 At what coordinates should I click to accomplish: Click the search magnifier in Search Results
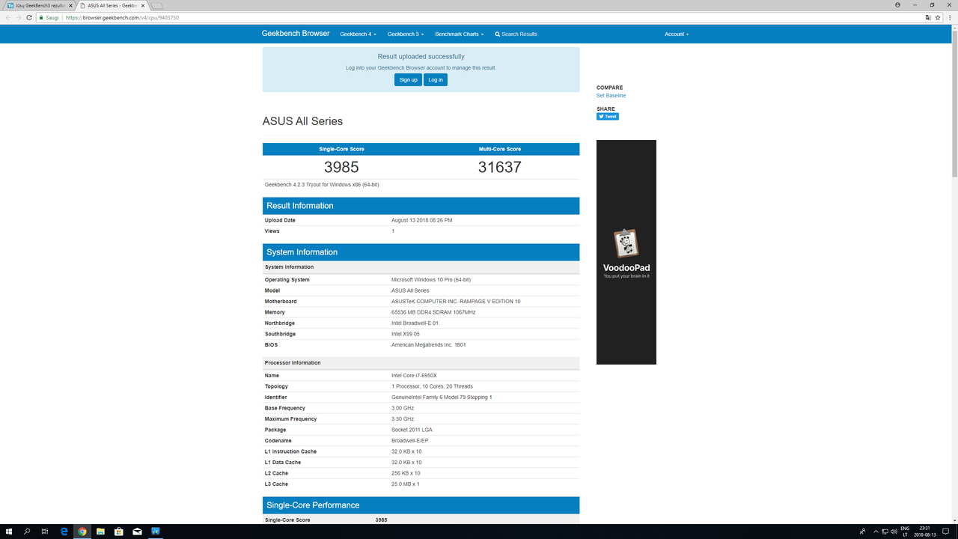pos(498,34)
